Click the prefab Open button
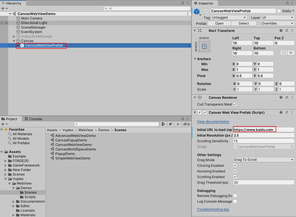The height and width of the screenshot is (217, 296). (219, 23)
